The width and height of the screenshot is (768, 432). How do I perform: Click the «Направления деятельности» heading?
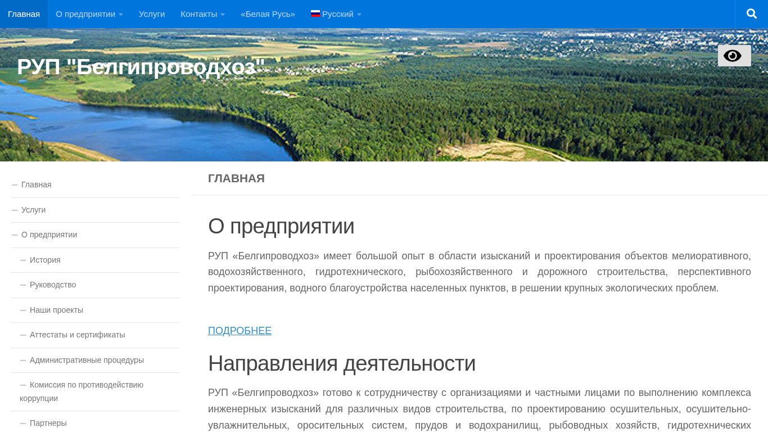(342, 363)
